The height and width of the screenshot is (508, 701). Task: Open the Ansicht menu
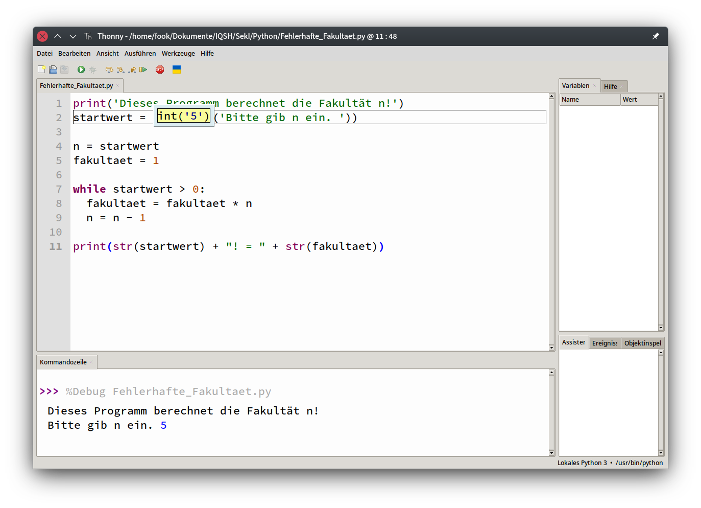click(107, 53)
